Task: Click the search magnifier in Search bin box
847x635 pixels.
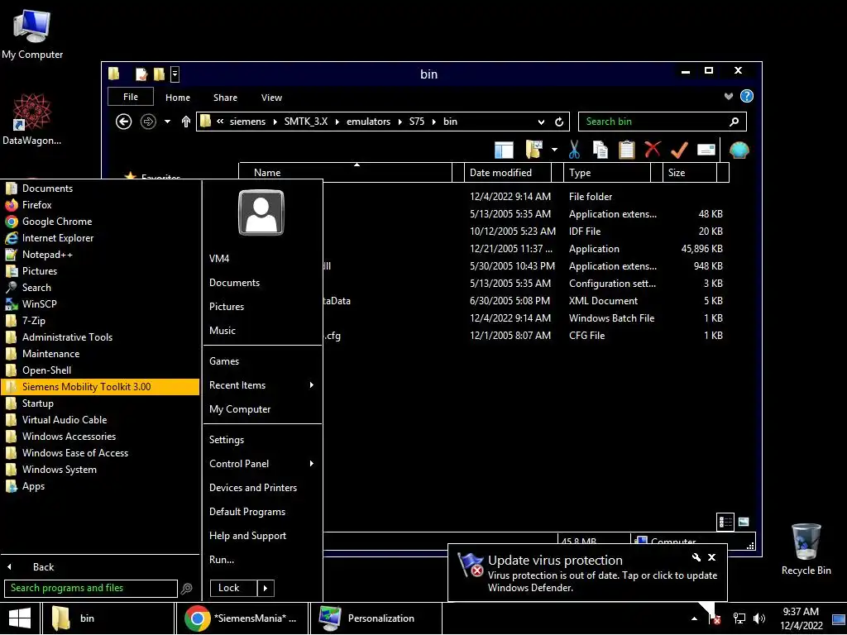Action: [x=735, y=122]
